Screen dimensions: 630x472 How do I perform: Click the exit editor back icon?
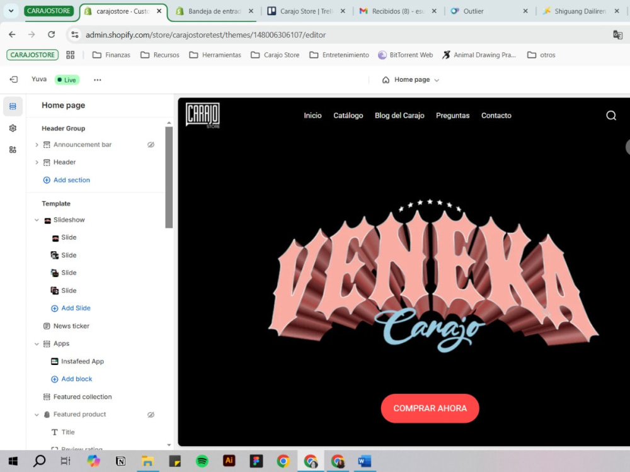click(14, 79)
